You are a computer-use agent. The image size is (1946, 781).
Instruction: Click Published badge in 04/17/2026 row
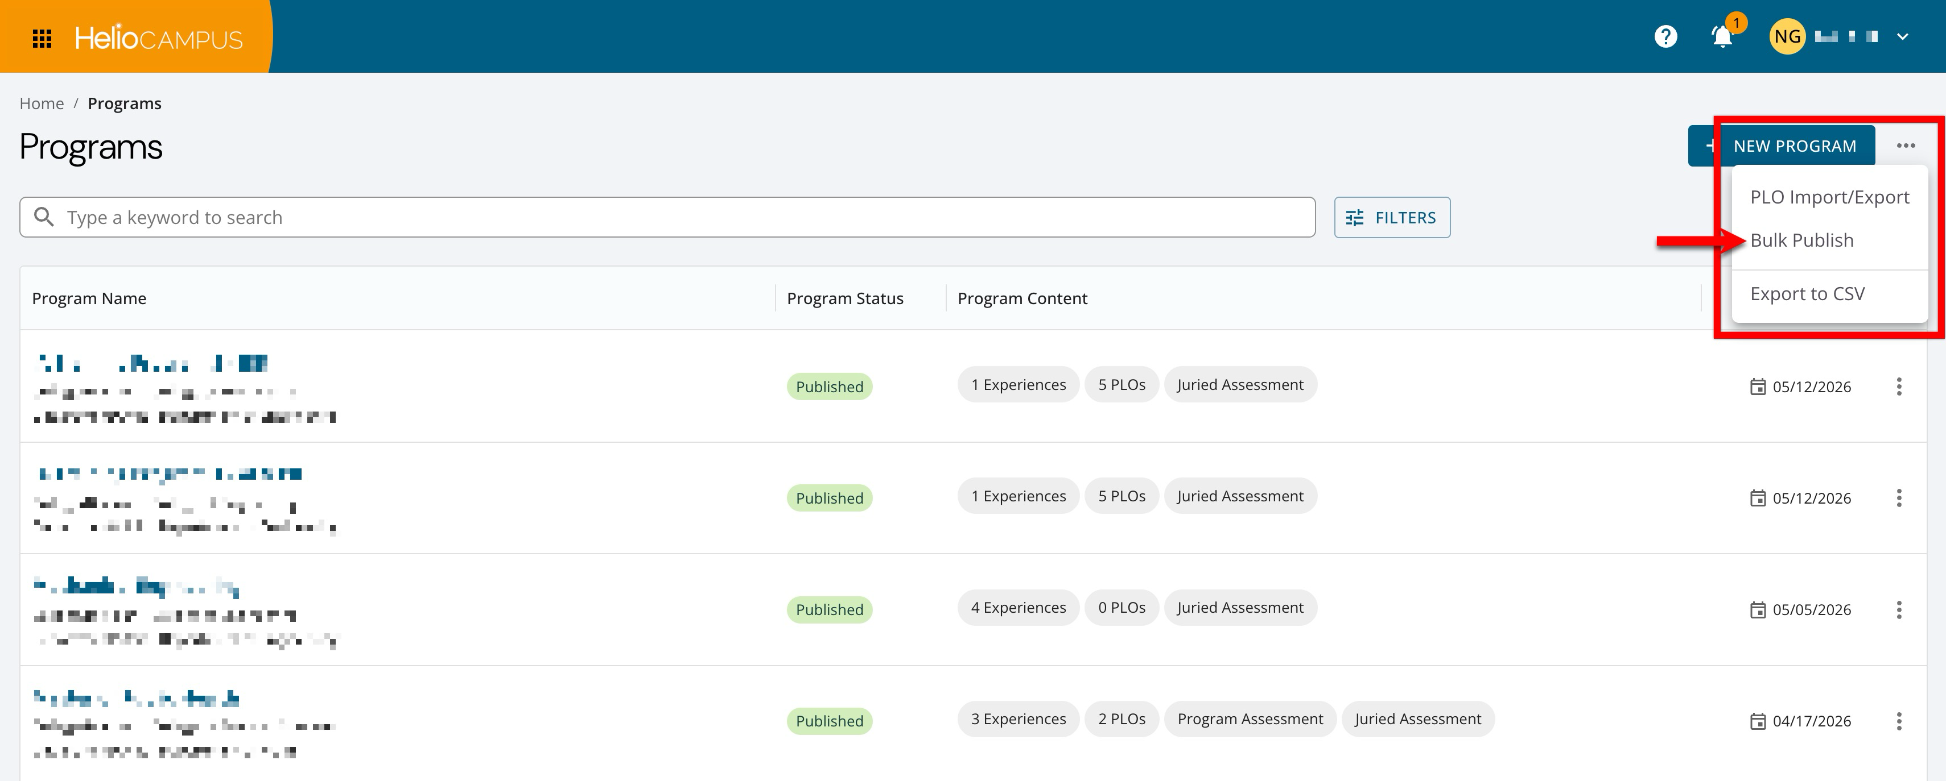pyautogui.click(x=828, y=721)
